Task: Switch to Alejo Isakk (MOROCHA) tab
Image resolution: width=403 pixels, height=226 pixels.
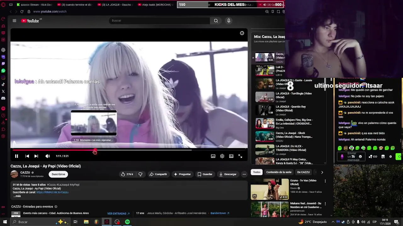Action: click(156, 5)
